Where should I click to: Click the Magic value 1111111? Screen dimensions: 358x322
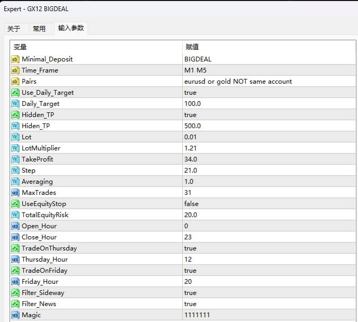click(x=197, y=315)
